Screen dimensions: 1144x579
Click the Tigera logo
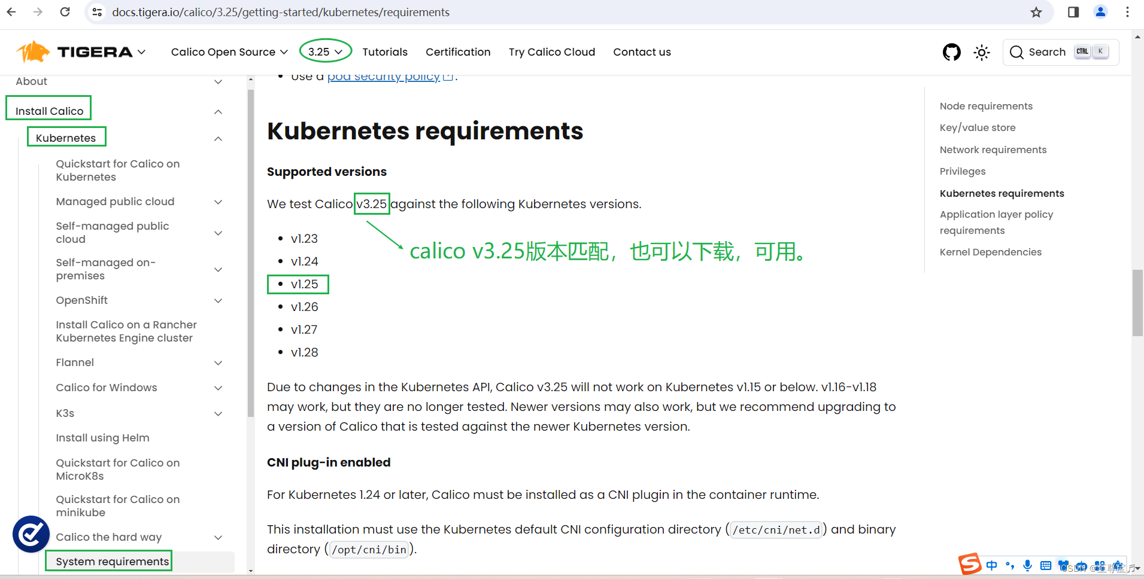[74, 52]
